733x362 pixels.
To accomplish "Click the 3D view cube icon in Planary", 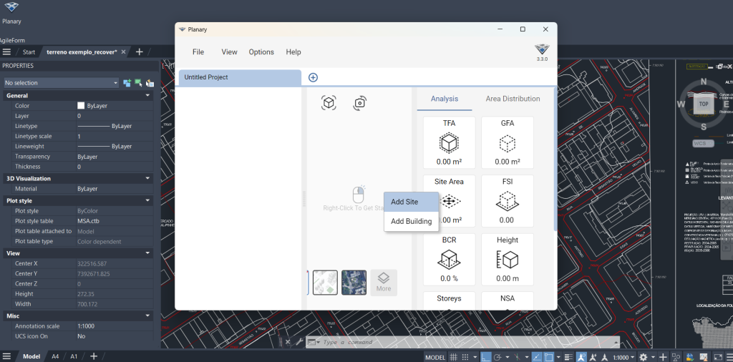I will pyautogui.click(x=329, y=103).
